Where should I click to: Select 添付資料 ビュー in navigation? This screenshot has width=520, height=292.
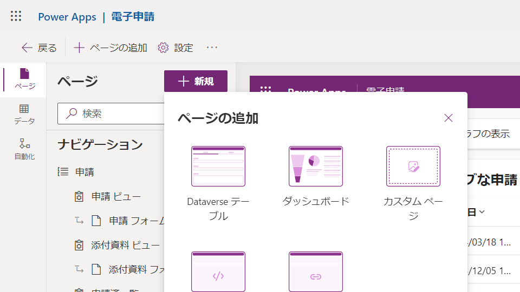point(125,245)
